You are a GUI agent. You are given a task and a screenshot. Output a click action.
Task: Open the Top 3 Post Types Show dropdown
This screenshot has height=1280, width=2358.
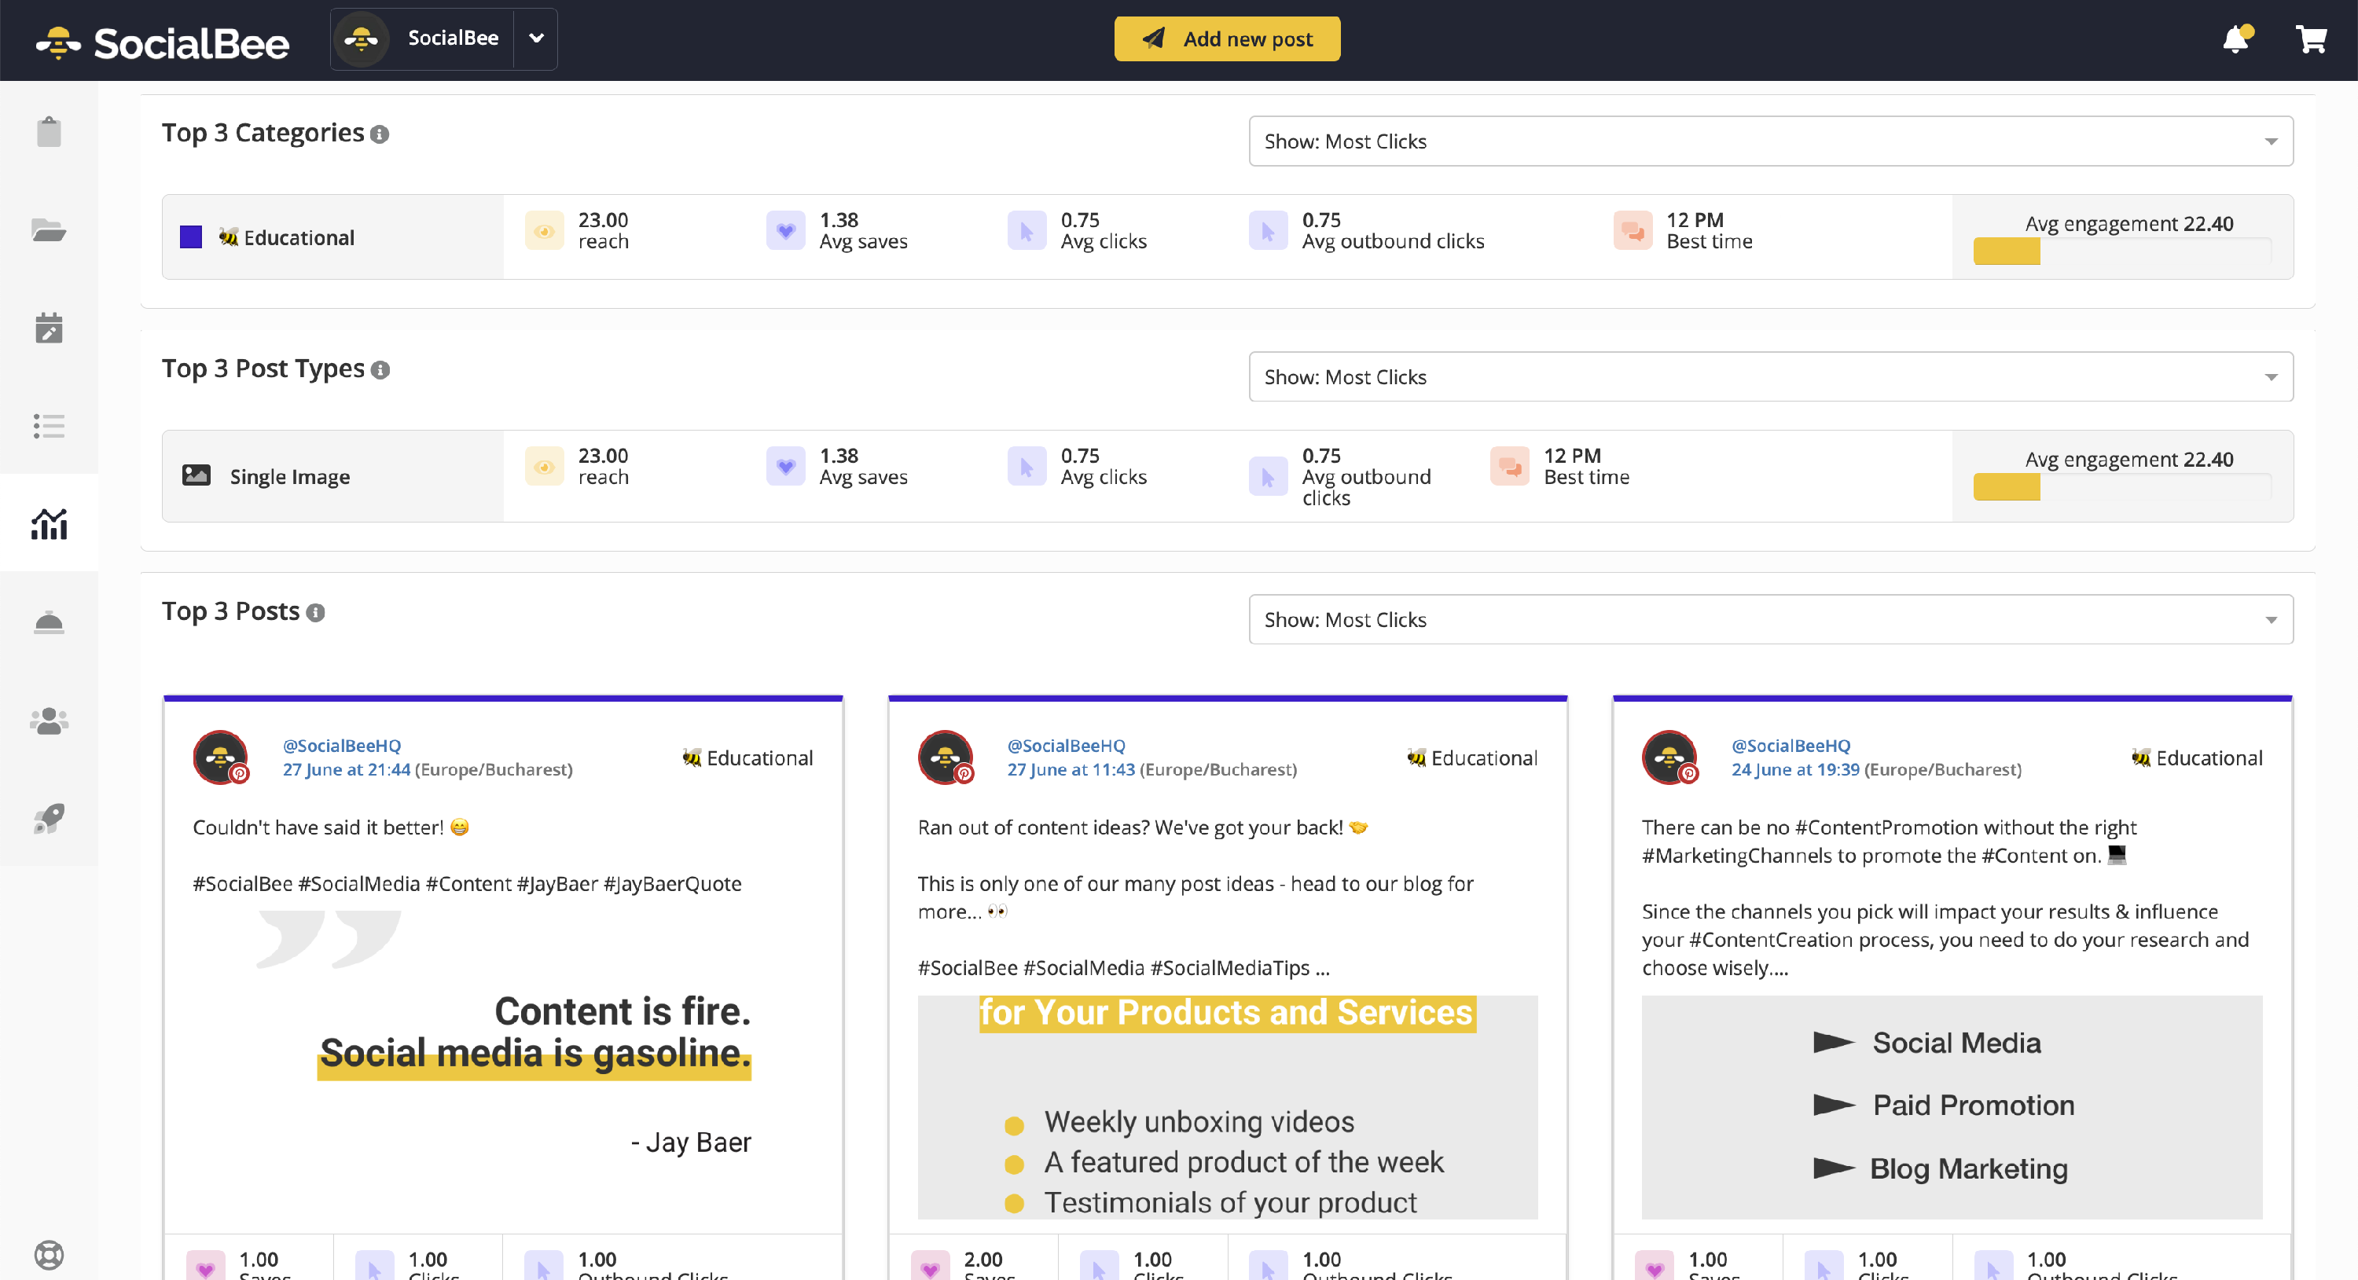(1770, 377)
